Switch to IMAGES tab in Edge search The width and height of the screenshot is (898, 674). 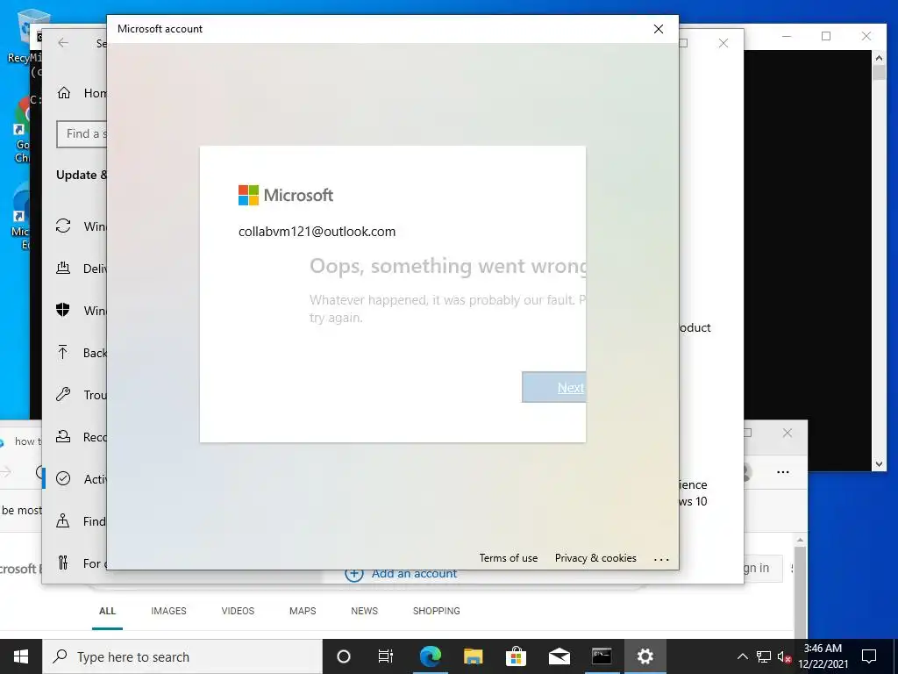[x=168, y=611]
